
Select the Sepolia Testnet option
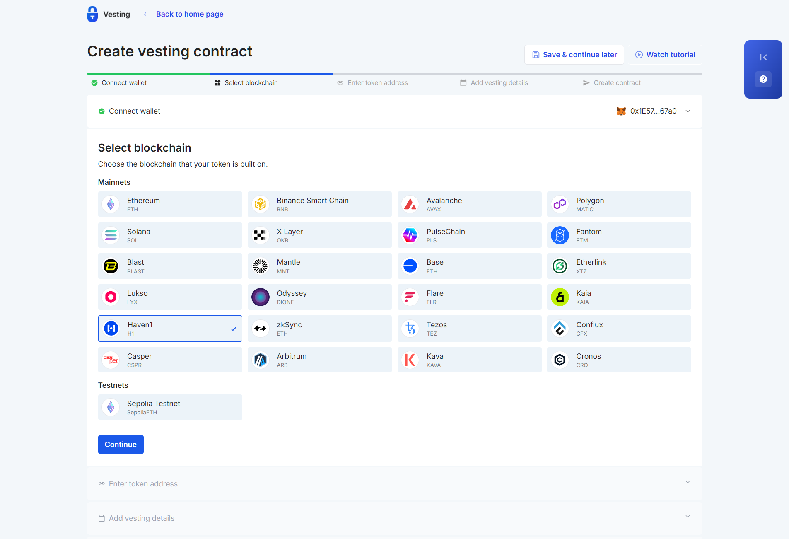pos(170,407)
